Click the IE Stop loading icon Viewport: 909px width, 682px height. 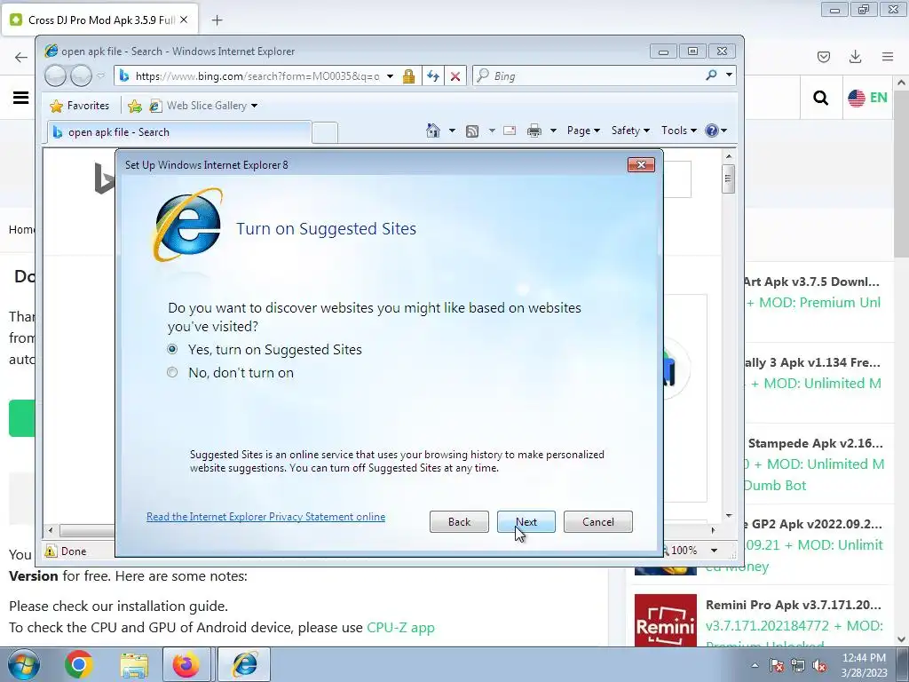click(455, 76)
